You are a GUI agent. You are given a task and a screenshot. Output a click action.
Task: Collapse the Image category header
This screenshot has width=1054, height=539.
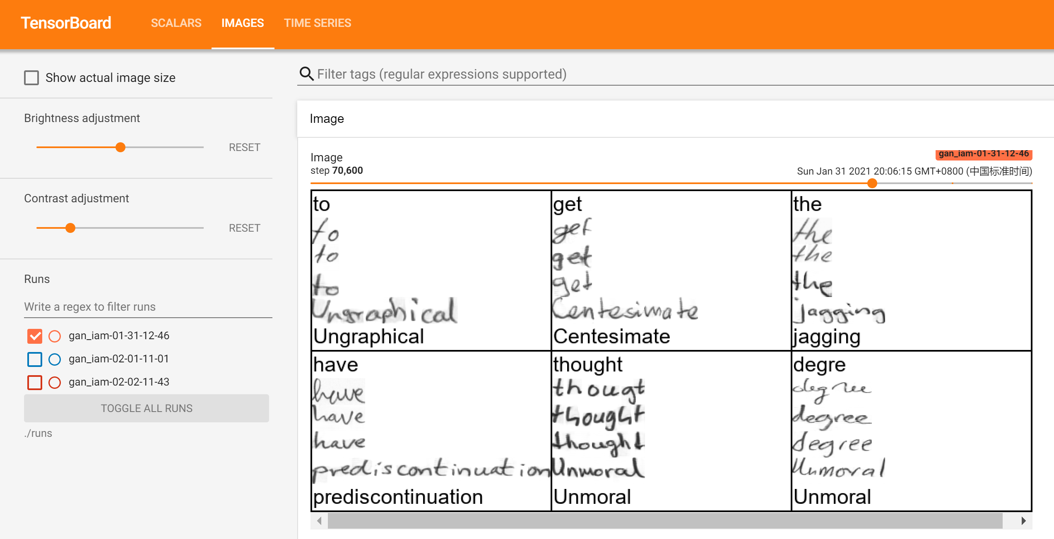coord(327,119)
